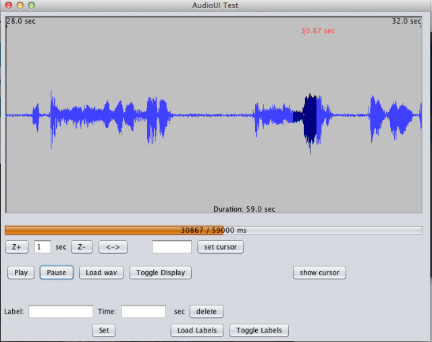432x342 pixels.
Task: Click the show cursor button
Action: pos(319,273)
